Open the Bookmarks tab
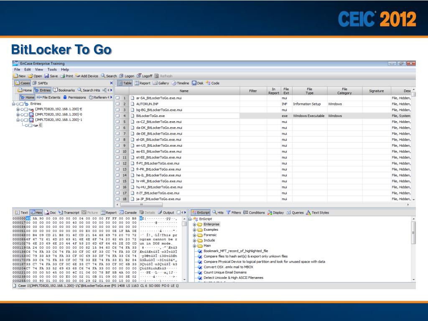The height and width of the screenshot is (321, 428). [64, 90]
